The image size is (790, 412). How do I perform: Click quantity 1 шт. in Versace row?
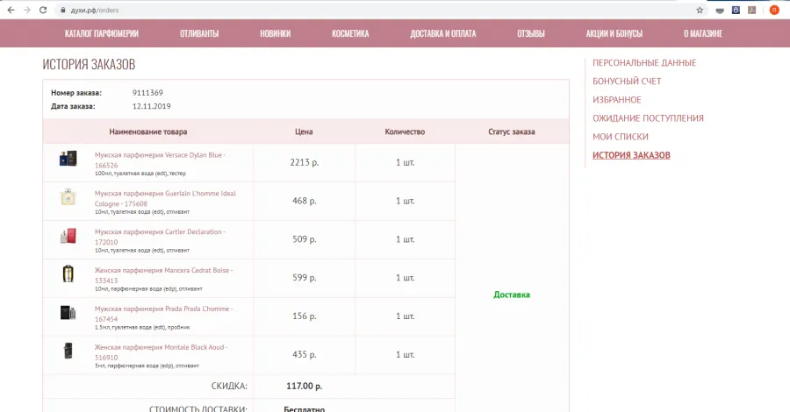click(405, 162)
